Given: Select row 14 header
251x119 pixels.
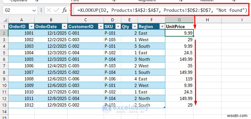Looking at the screenshot, I should 4,111.
